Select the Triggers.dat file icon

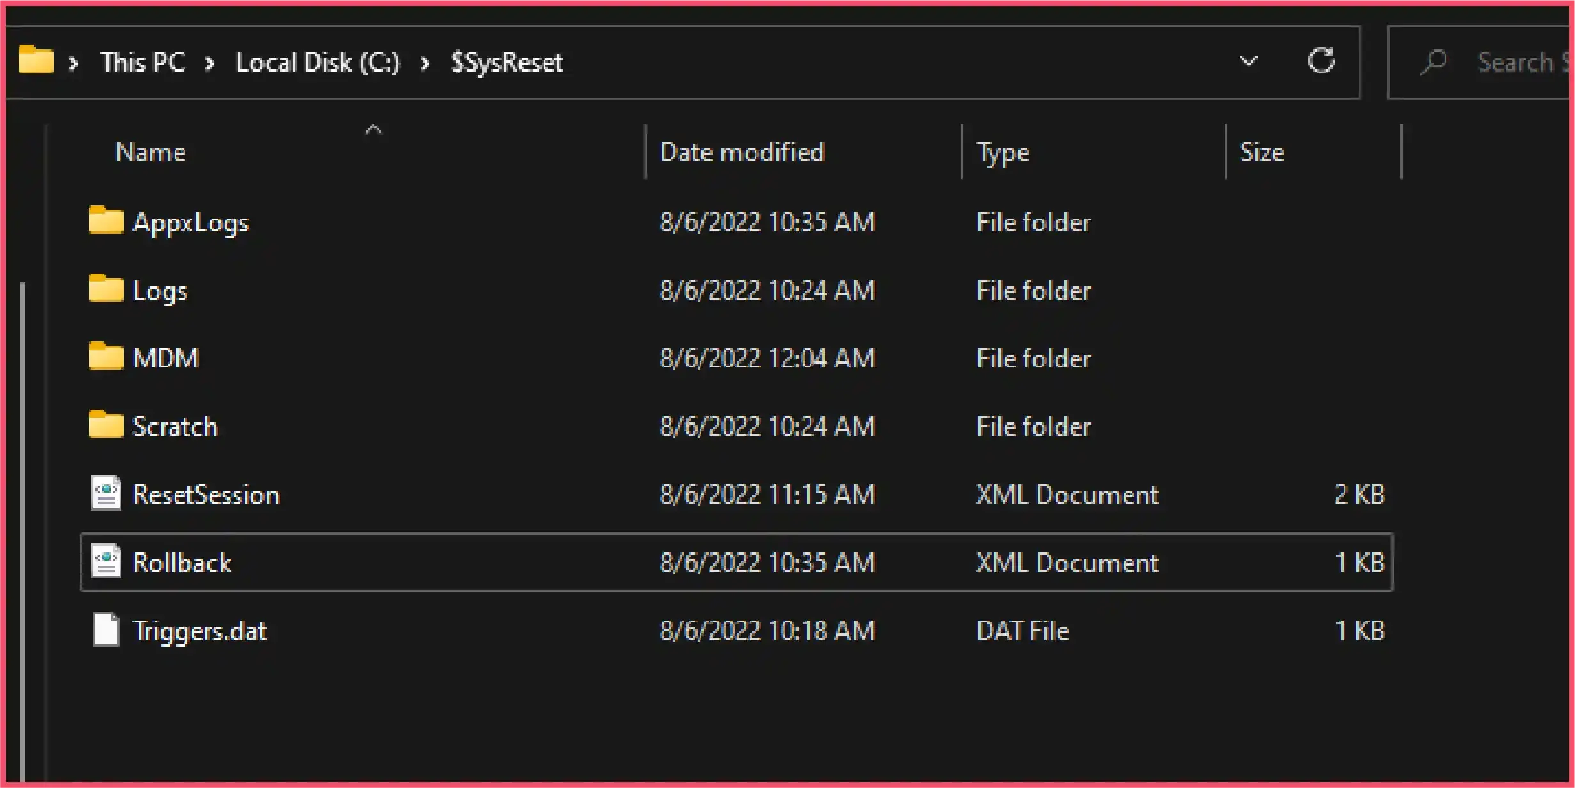(x=106, y=630)
